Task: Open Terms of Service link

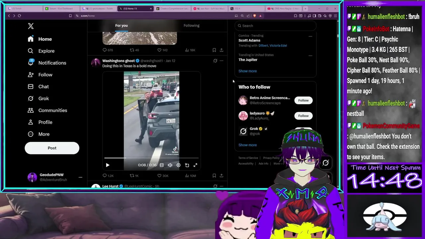Action: point(248,158)
